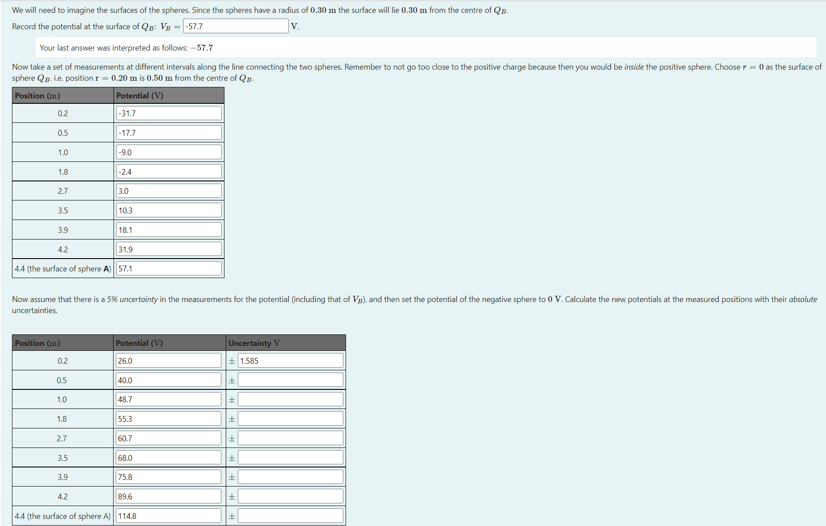Select the potential field containing 10.3

(169, 210)
